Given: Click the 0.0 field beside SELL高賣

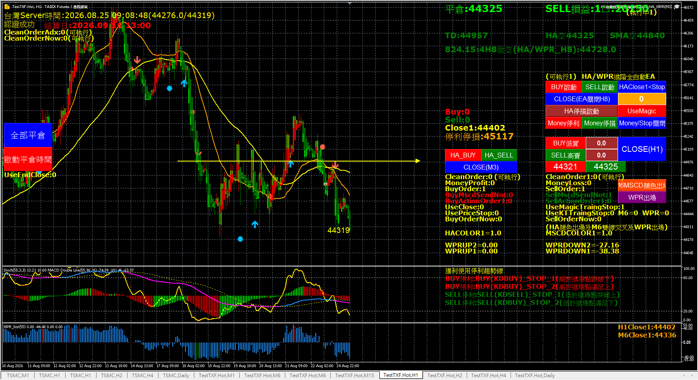Looking at the screenshot, I should 601,155.
